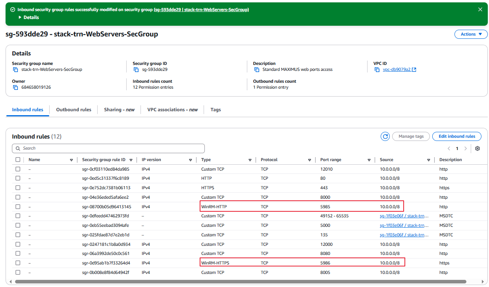489x287 pixels.
Task: Expand the Details section in banner
Action: 29,17
